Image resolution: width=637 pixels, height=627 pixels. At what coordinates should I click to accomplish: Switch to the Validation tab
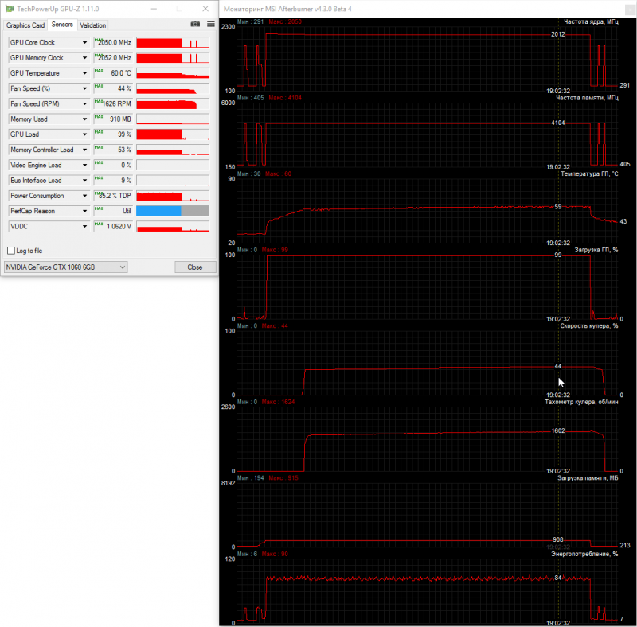coord(92,25)
